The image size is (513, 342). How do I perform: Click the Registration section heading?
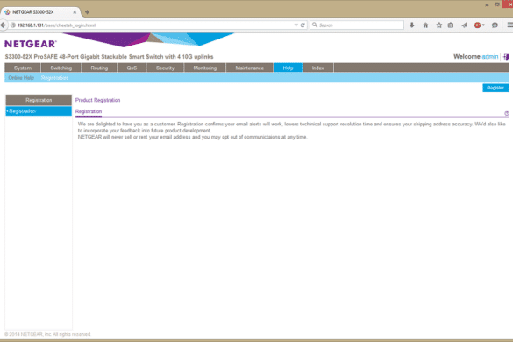click(x=89, y=111)
